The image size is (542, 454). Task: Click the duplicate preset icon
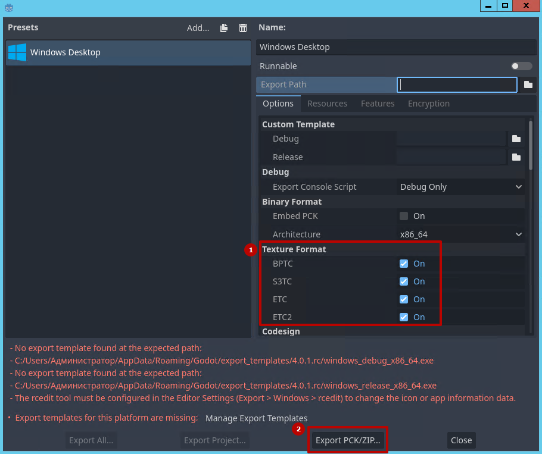click(223, 28)
